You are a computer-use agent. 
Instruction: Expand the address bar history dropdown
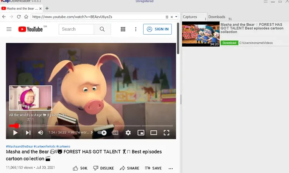pyautogui.click(x=176, y=17)
